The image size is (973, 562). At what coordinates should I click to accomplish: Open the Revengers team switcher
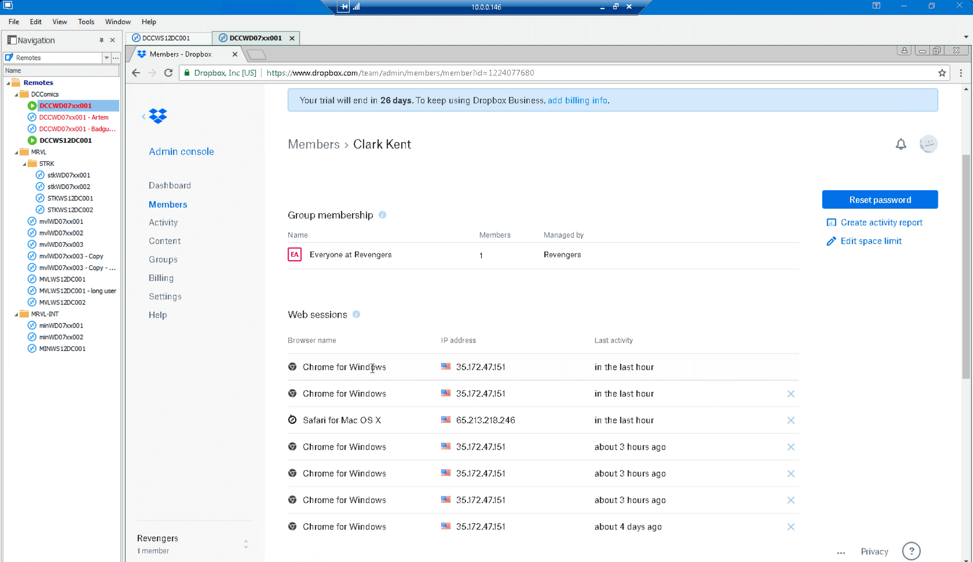246,544
